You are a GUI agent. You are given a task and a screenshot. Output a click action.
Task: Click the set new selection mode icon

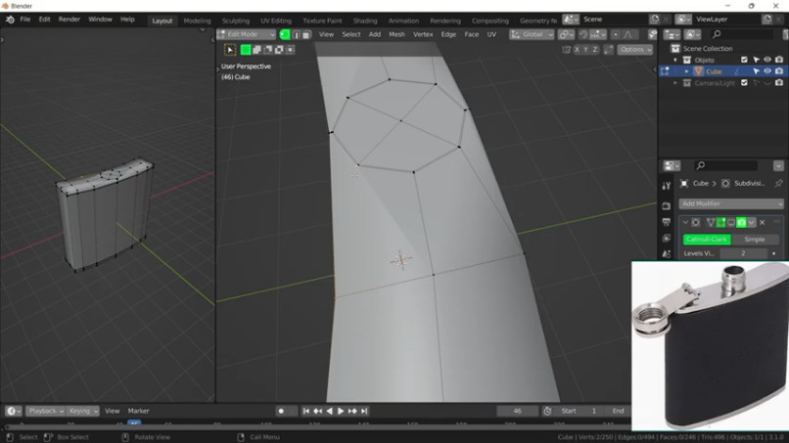tap(246, 49)
